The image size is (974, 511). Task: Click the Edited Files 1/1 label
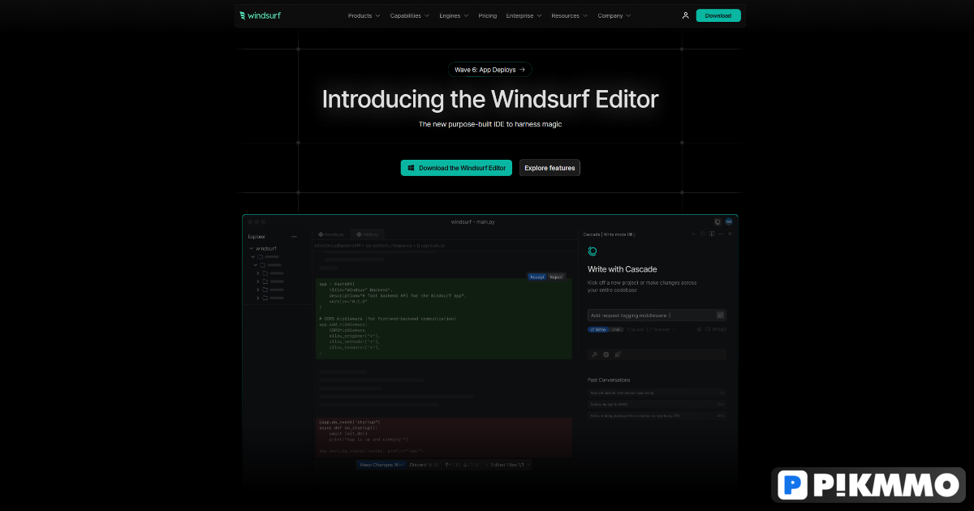(507, 465)
